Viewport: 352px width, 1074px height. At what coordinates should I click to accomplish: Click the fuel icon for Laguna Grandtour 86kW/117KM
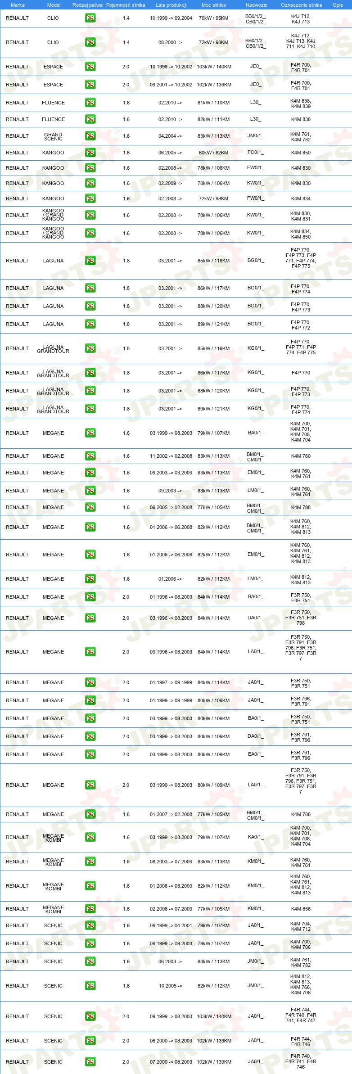90,373
